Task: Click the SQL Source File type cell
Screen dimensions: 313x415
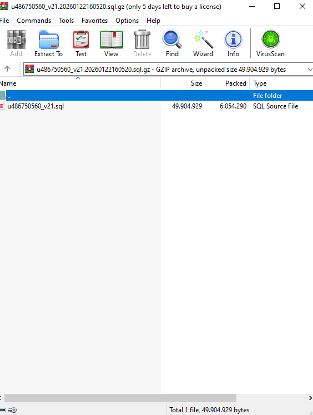Action: 275,106
